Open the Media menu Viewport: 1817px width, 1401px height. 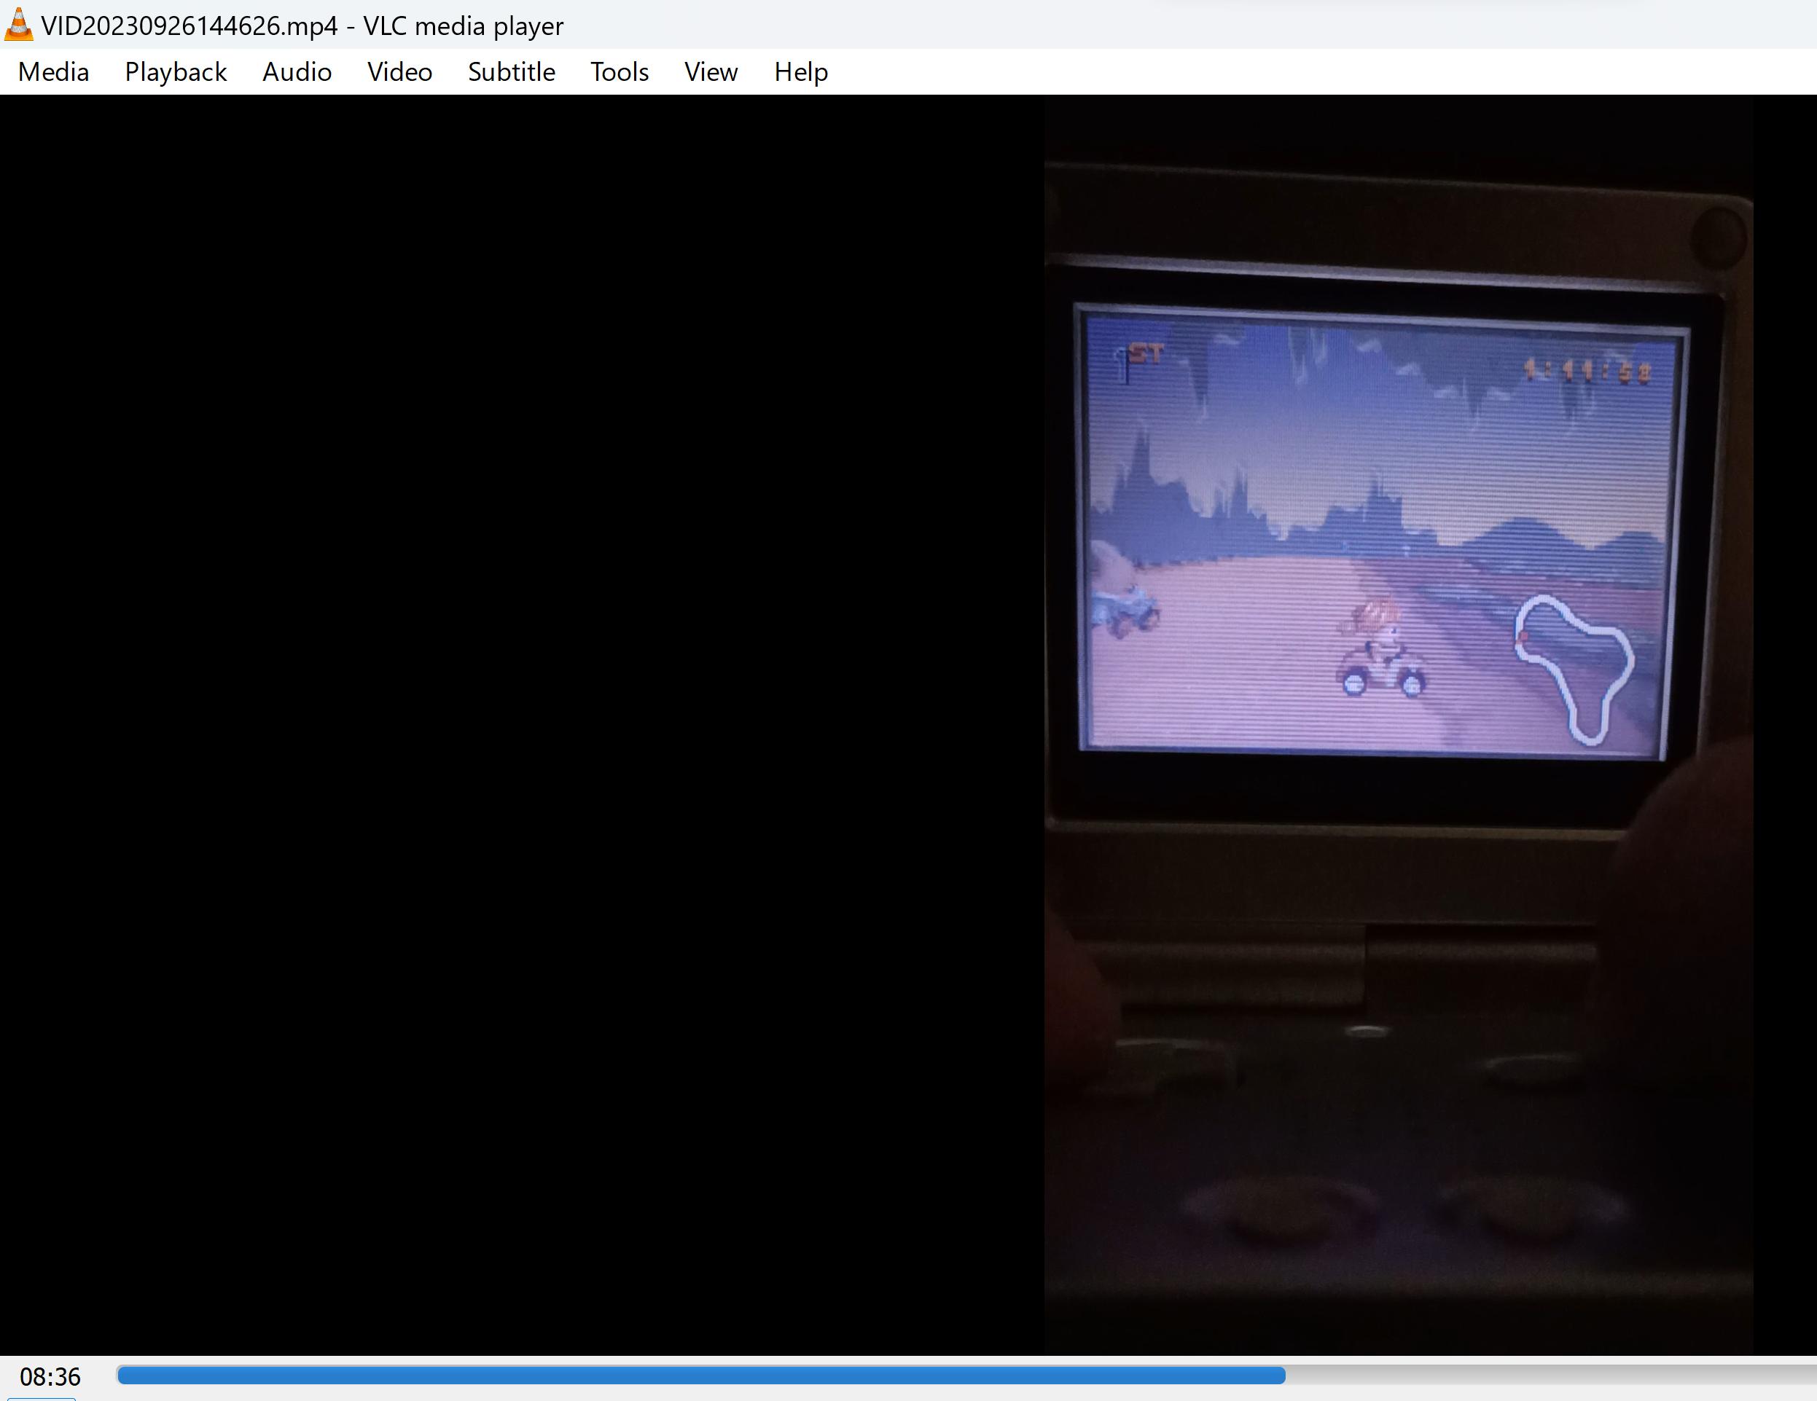53,72
